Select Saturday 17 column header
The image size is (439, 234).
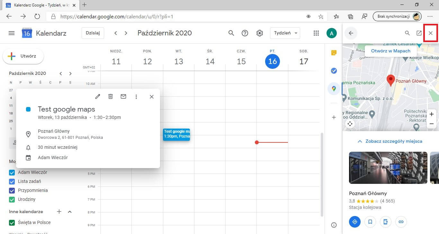tap(304, 58)
